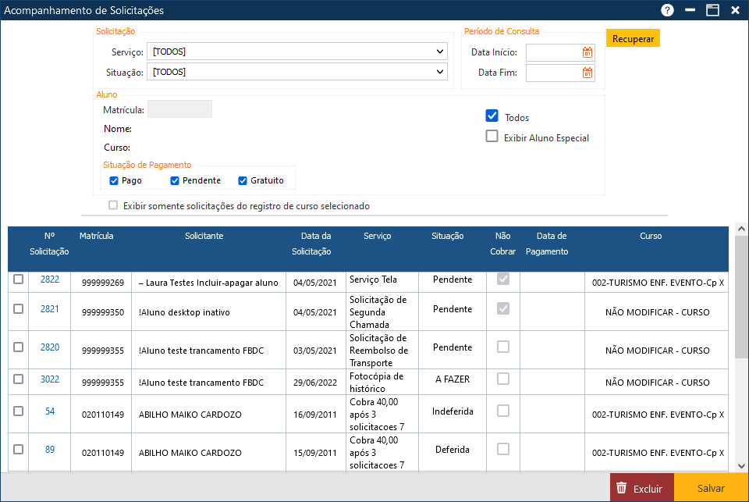The height and width of the screenshot is (502, 749).
Task: Open the Data Fim calendar picker
Action: pos(587,73)
